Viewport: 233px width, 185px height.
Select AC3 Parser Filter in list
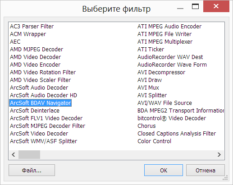click(32, 27)
